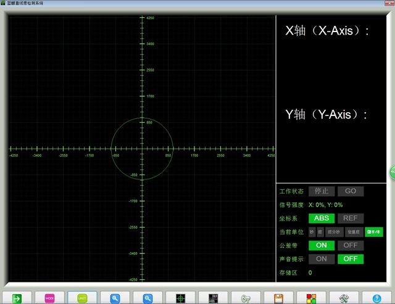The width and height of the screenshot is (395, 304).
Task: Open help with the question mark icon
Action: pyautogui.click(x=377, y=298)
